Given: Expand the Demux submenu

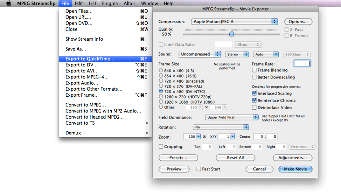Looking at the screenshot, I should [x=105, y=133].
